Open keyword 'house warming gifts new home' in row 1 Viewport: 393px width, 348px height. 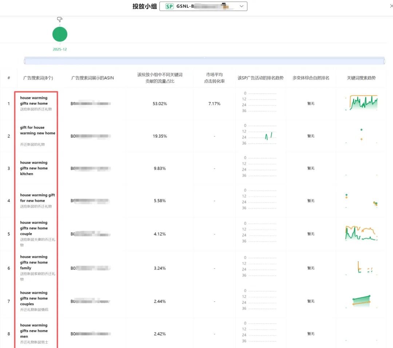click(34, 101)
